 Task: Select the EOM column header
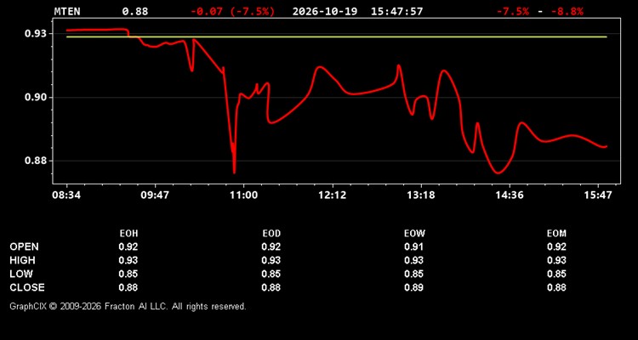(x=556, y=234)
